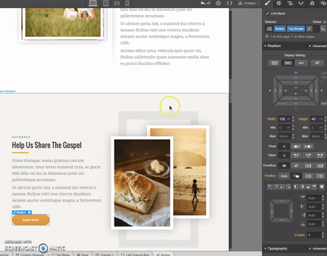Set Overflow to auto
The width and height of the screenshot is (327, 256).
pos(320,165)
